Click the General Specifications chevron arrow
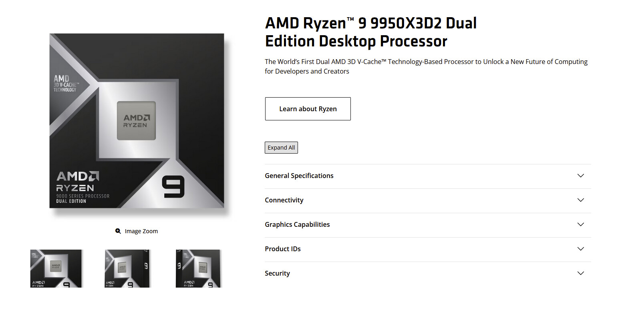This screenshot has height=322, width=632. tap(580, 176)
